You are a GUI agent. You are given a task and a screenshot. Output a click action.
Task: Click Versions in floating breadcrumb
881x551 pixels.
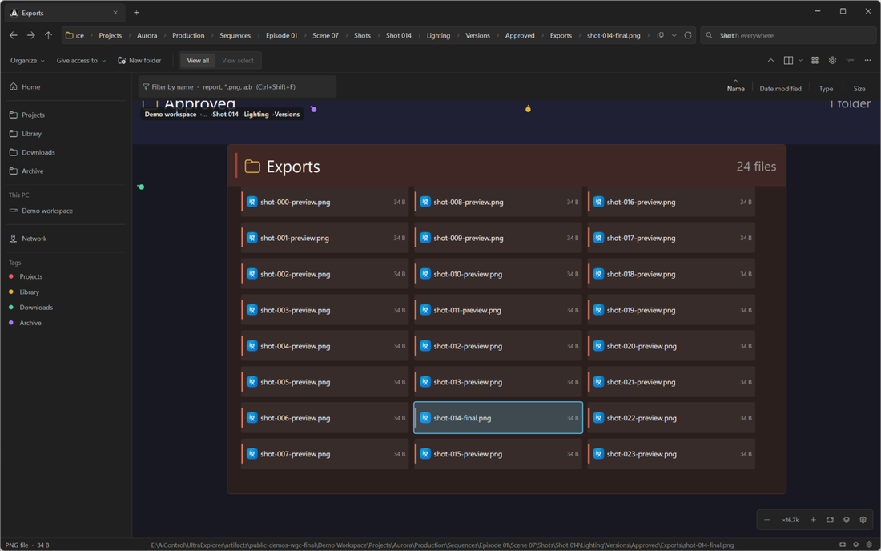click(287, 114)
